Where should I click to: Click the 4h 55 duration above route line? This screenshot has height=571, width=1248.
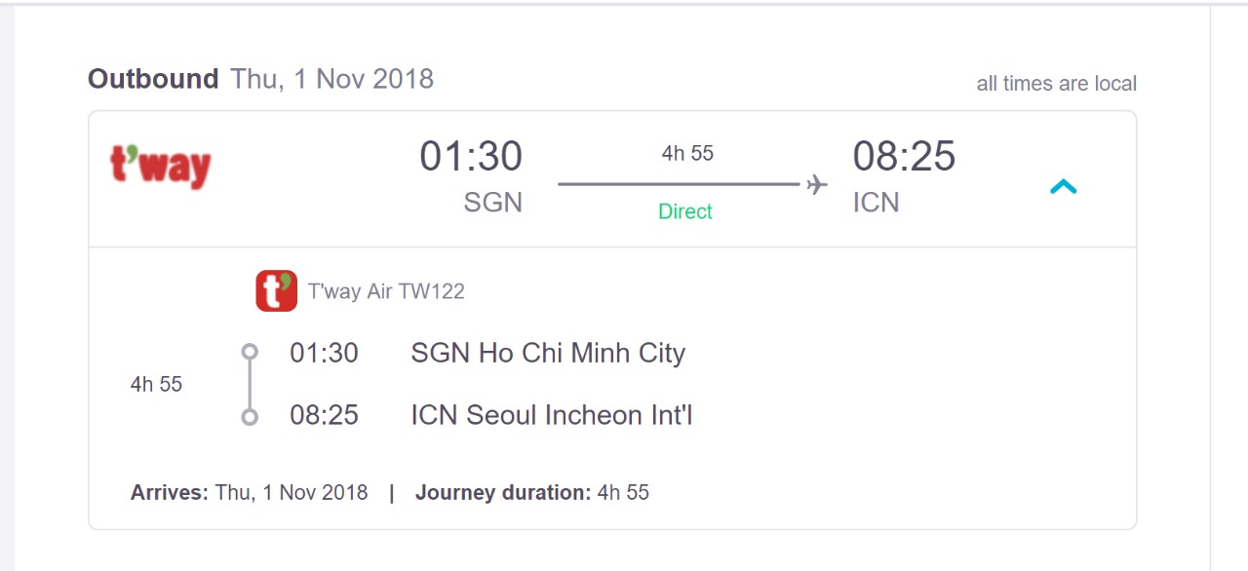687,153
